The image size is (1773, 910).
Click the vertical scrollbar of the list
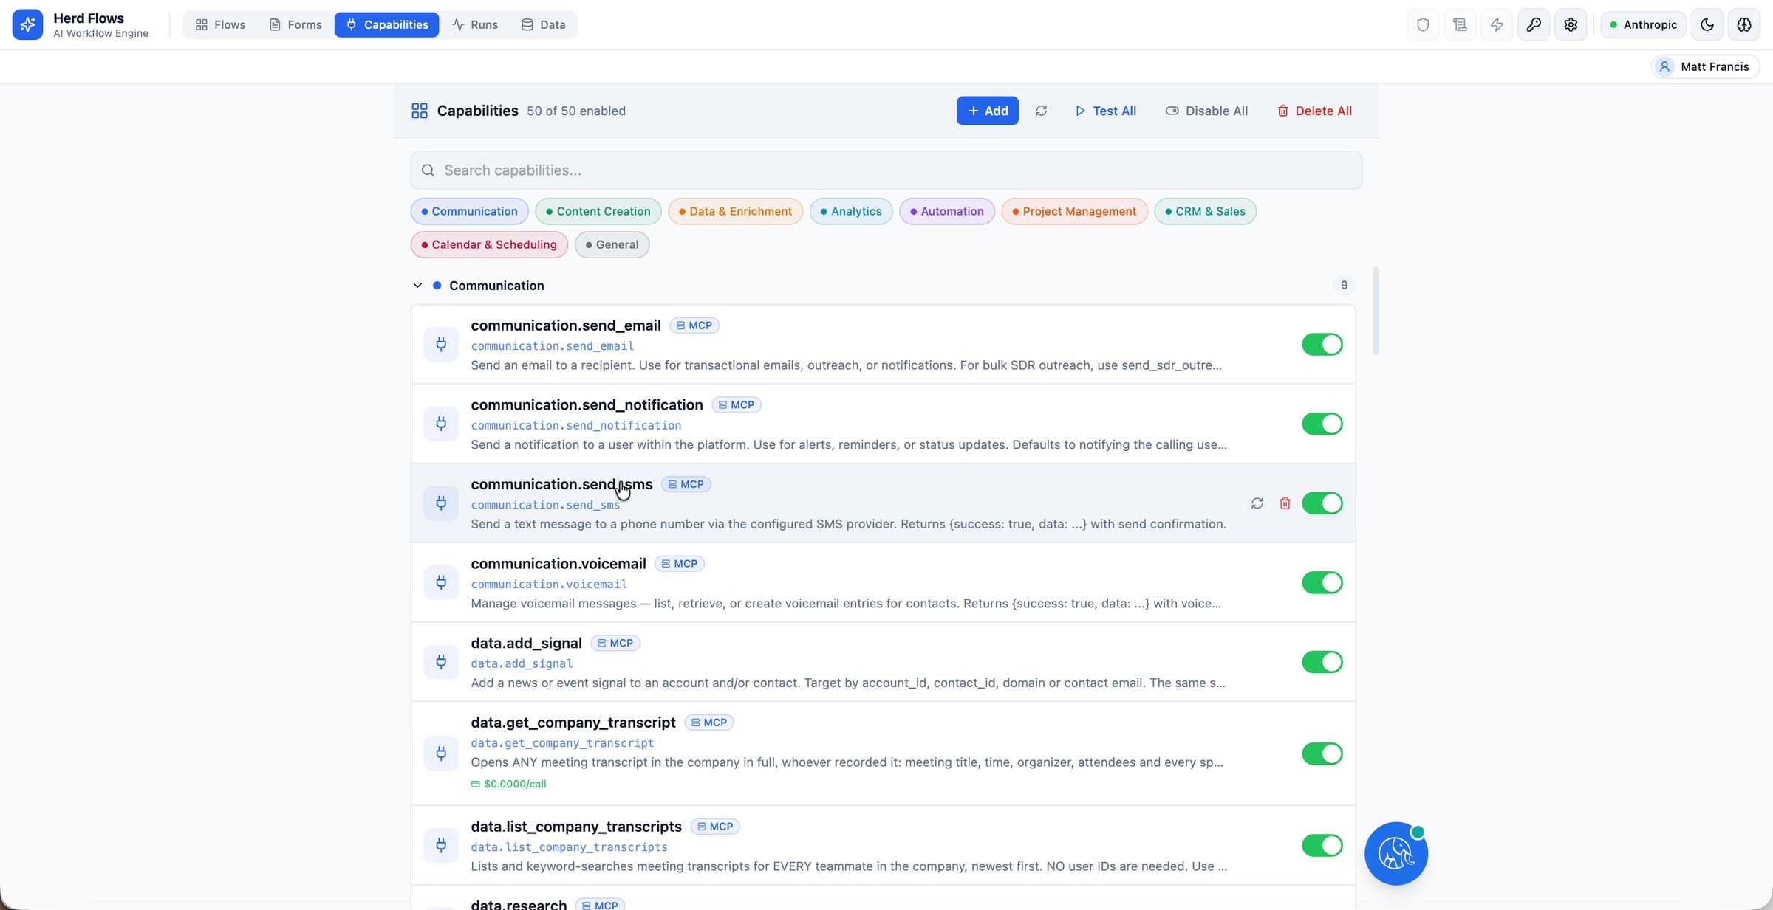click(1376, 311)
